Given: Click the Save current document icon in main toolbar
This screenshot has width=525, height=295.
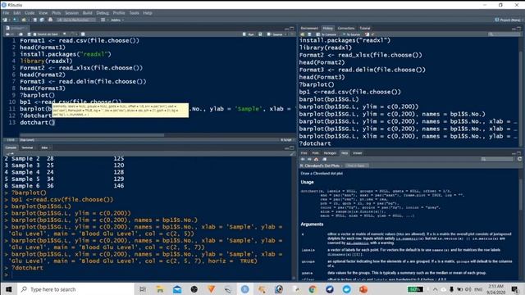Looking at the screenshot, I should point(34,20).
